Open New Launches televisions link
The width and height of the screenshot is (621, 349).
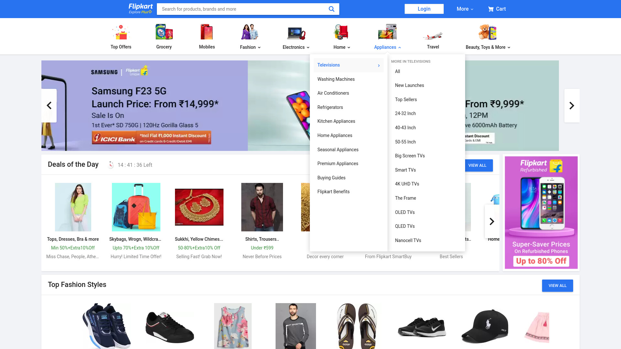point(409,85)
